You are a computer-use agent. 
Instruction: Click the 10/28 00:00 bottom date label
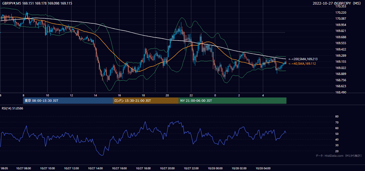[x=215, y=168]
